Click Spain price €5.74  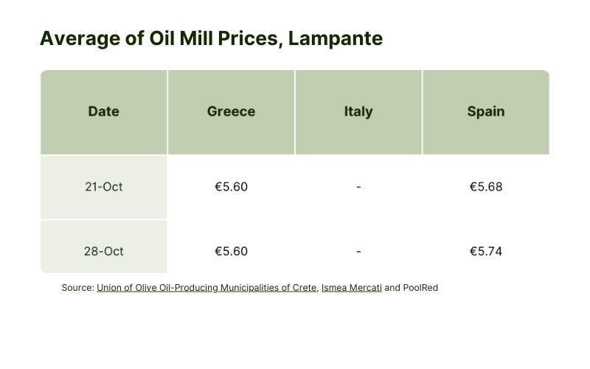coord(486,251)
